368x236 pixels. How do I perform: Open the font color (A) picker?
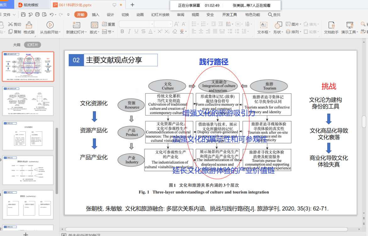pos(150,31)
